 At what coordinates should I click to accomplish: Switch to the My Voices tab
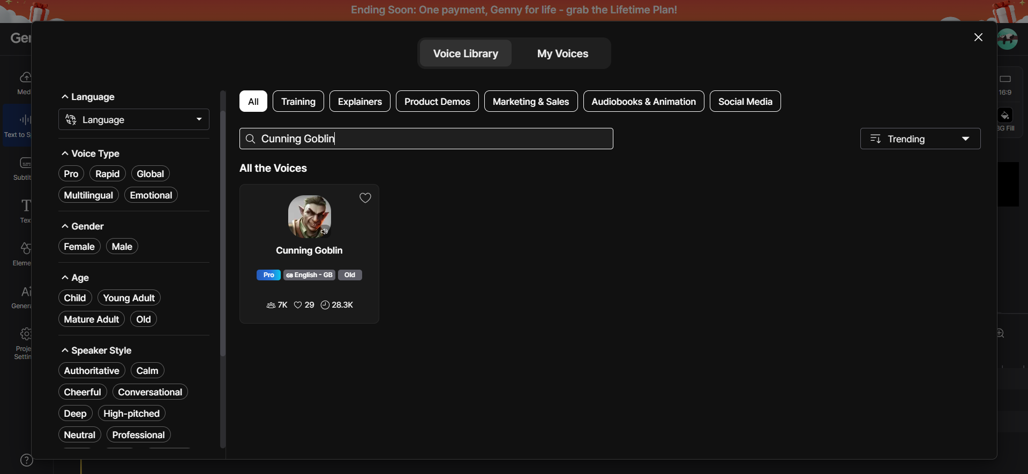pos(562,53)
